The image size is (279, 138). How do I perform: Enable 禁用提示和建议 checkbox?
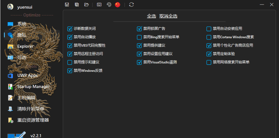coord(70,62)
